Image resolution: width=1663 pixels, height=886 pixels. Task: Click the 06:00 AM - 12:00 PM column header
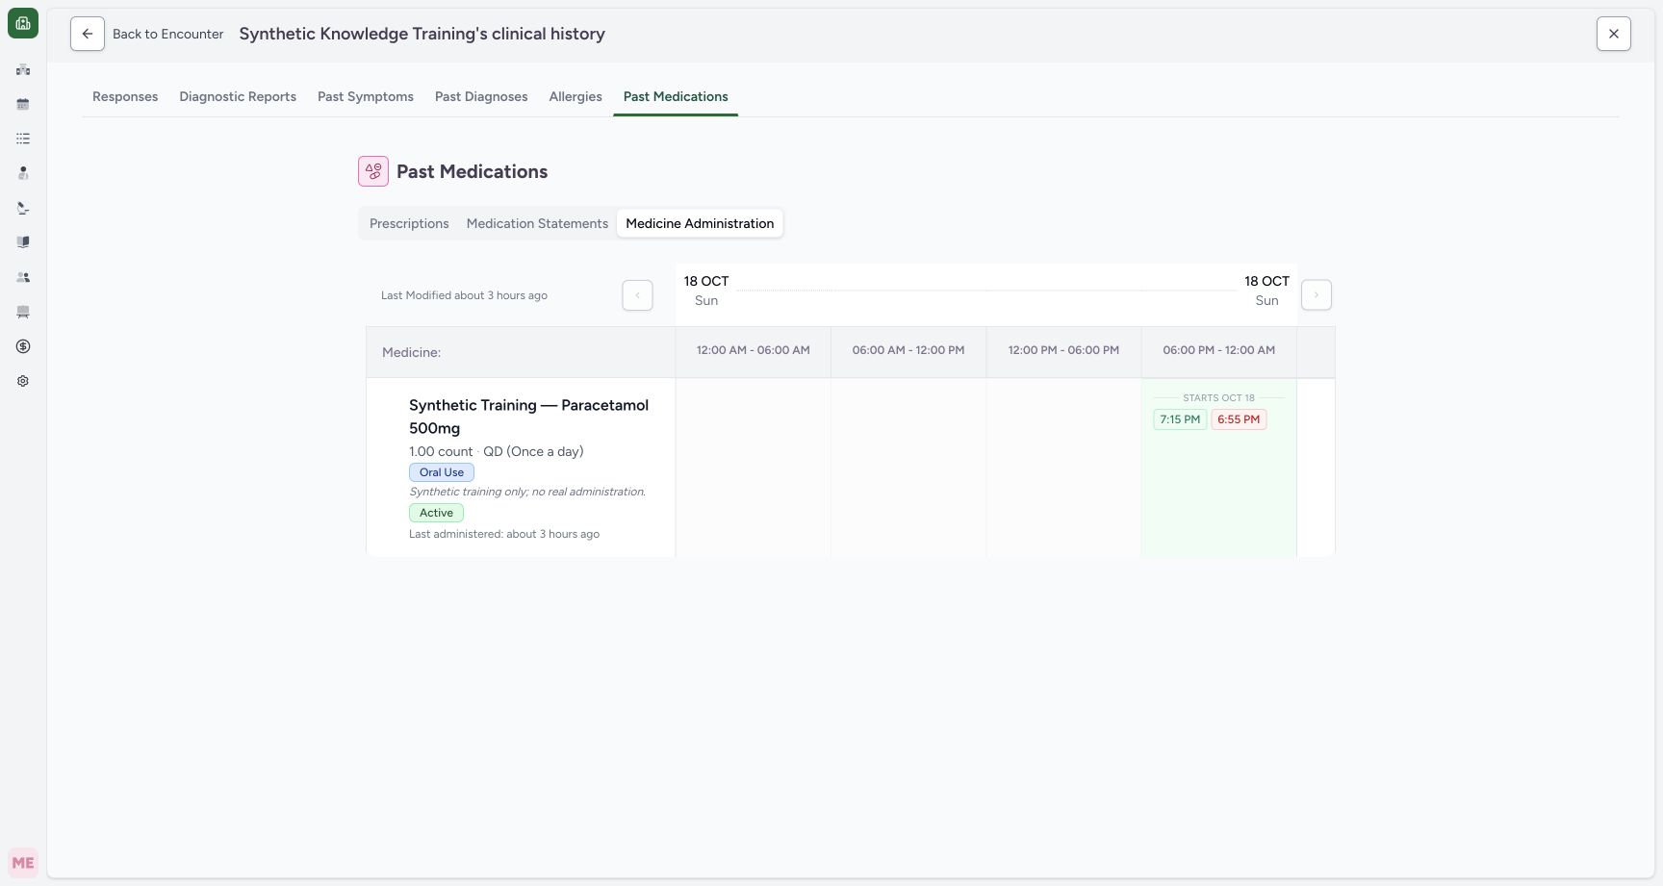(908, 350)
